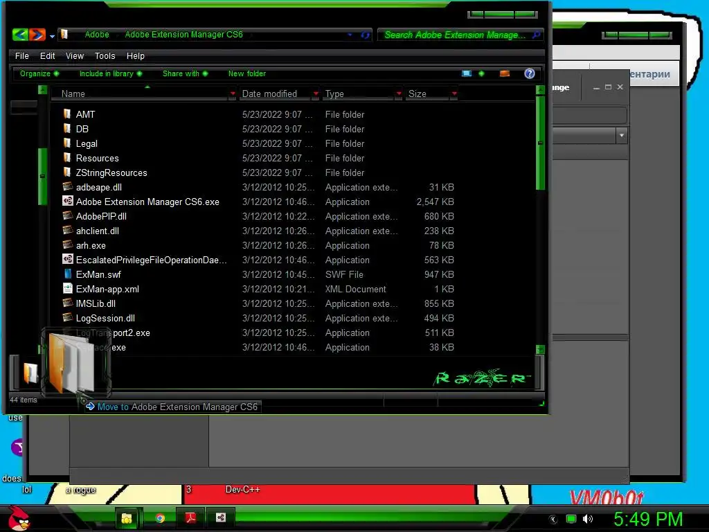This screenshot has height=532, width=709.
Task: Toggle the preview pane icon
Action: 505,73
